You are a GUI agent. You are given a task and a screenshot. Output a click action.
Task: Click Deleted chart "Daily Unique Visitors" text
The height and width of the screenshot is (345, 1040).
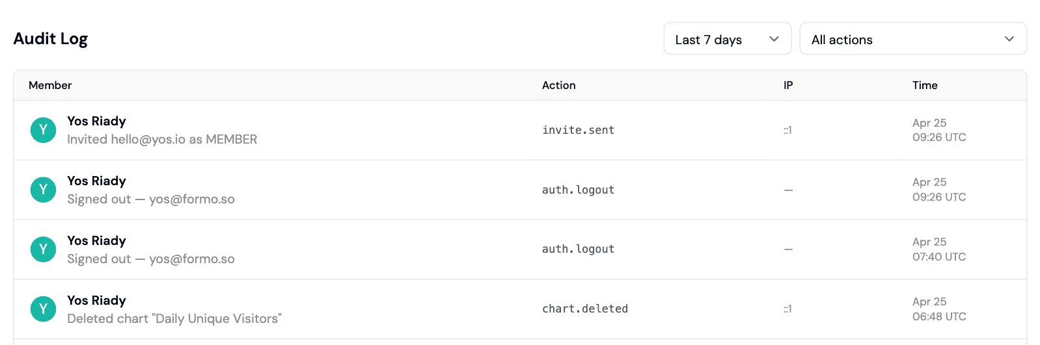174,318
